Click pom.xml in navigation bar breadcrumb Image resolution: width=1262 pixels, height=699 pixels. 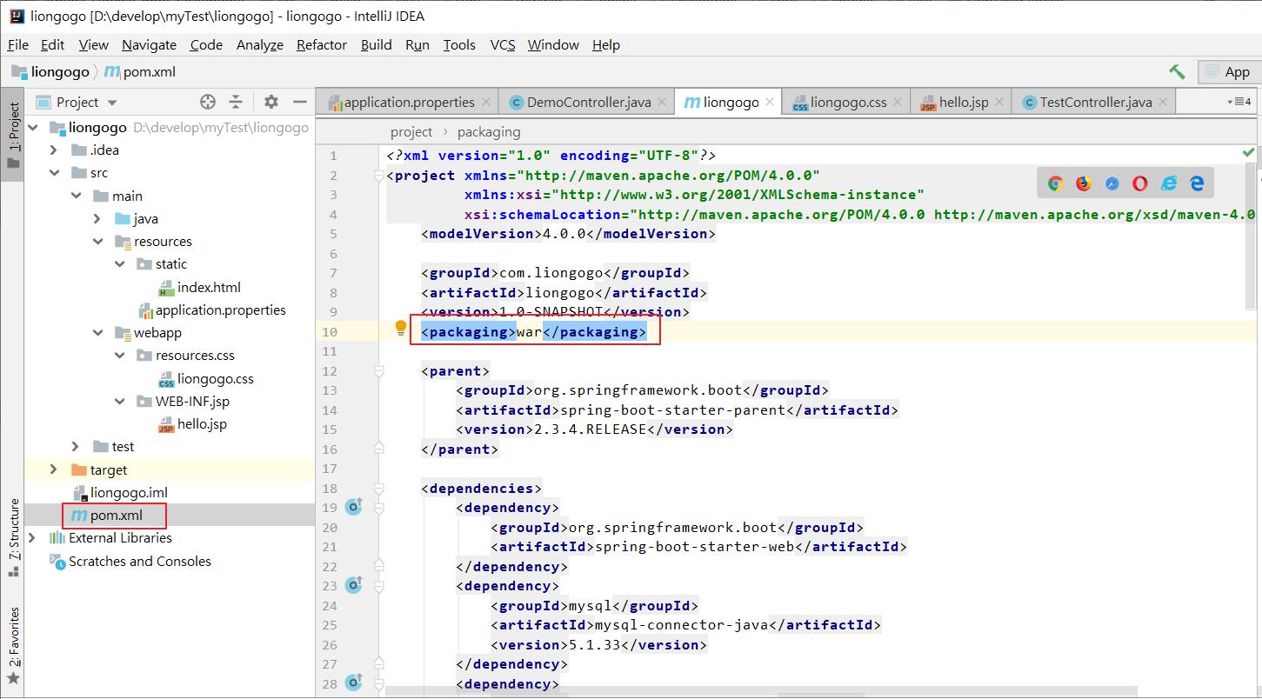tap(140, 72)
